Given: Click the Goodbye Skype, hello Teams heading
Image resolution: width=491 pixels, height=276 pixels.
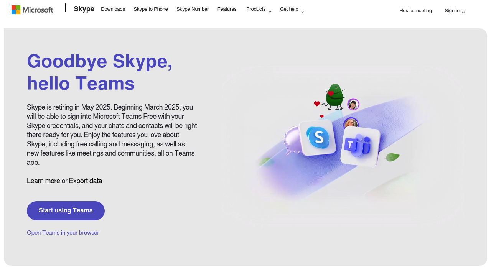Looking at the screenshot, I should tap(100, 72).
